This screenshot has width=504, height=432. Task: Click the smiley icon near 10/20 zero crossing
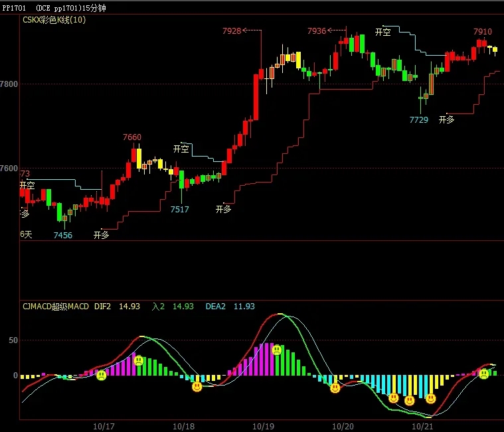click(335, 388)
